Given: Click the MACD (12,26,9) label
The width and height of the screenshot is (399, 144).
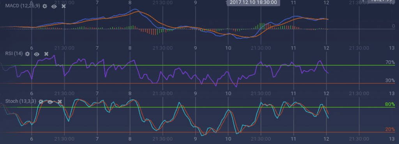Looking at the screenshot, I should (x=23, y=6).
